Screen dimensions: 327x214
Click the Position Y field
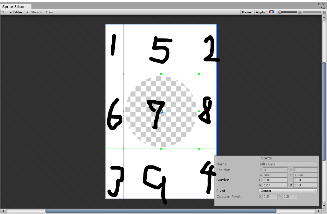(x=305, y=170)
